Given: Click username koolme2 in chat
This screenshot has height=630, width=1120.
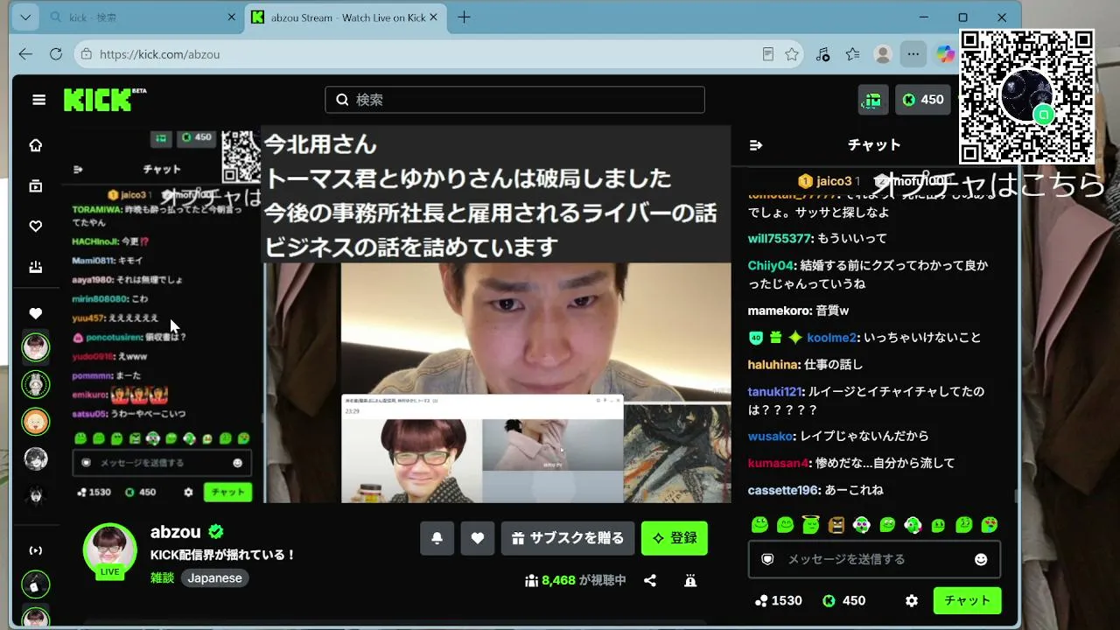Looking at the screenshot, I should coord(831,338).
